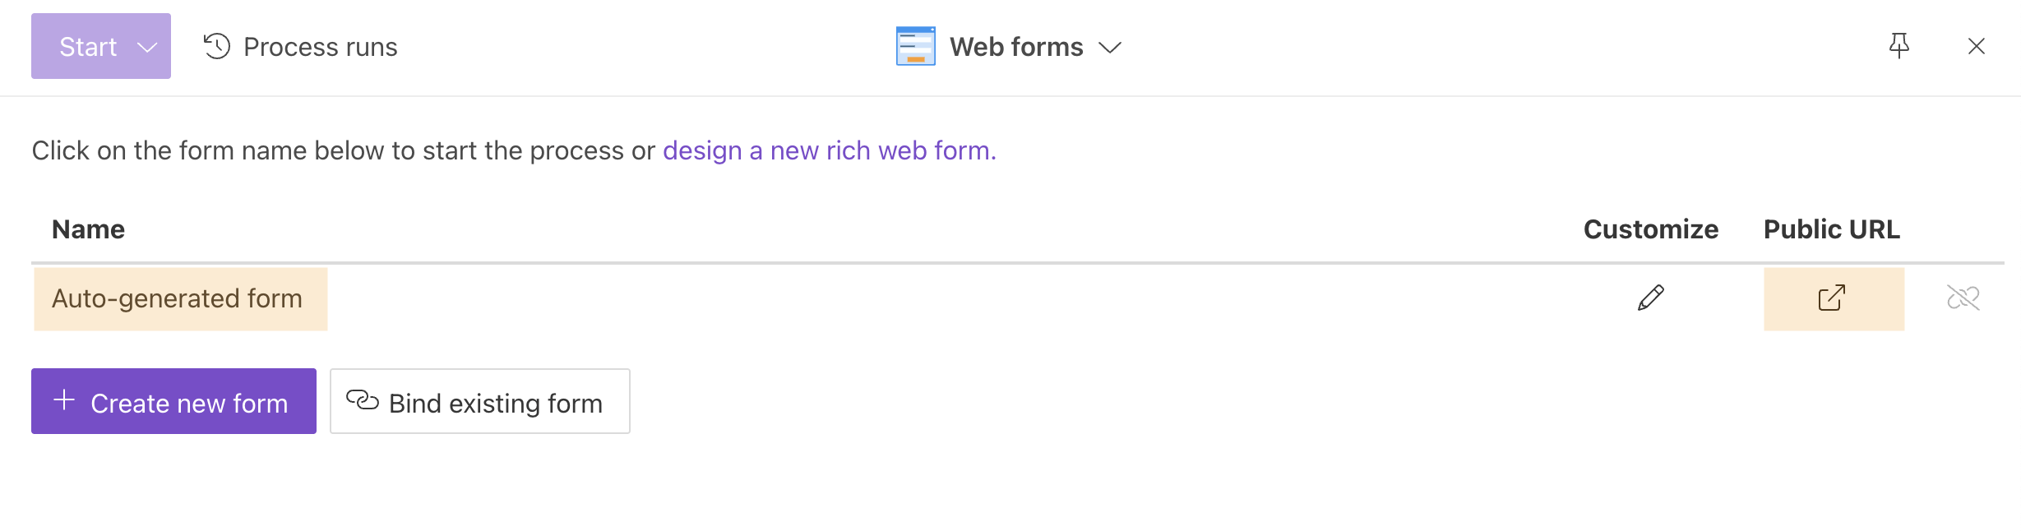The image size is (2021, 531).
Task: Pin the Web forms panel
Action: tap(1899, 46)
